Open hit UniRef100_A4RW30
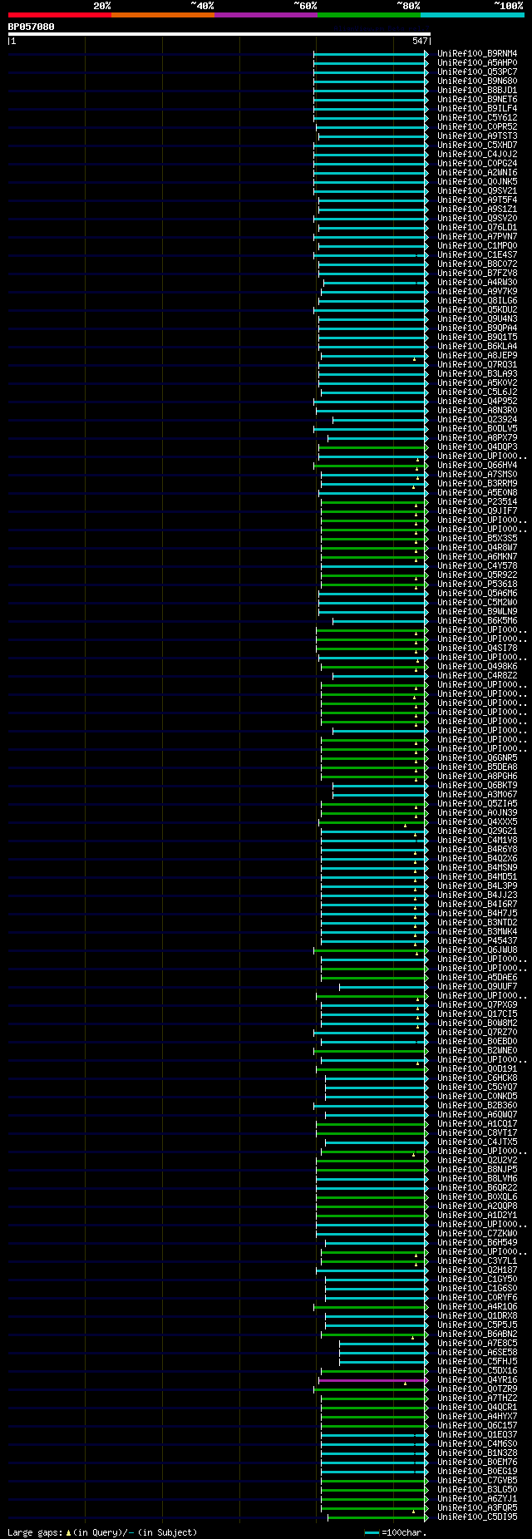This screenshot has width=532, height=1539. point(477,282)
